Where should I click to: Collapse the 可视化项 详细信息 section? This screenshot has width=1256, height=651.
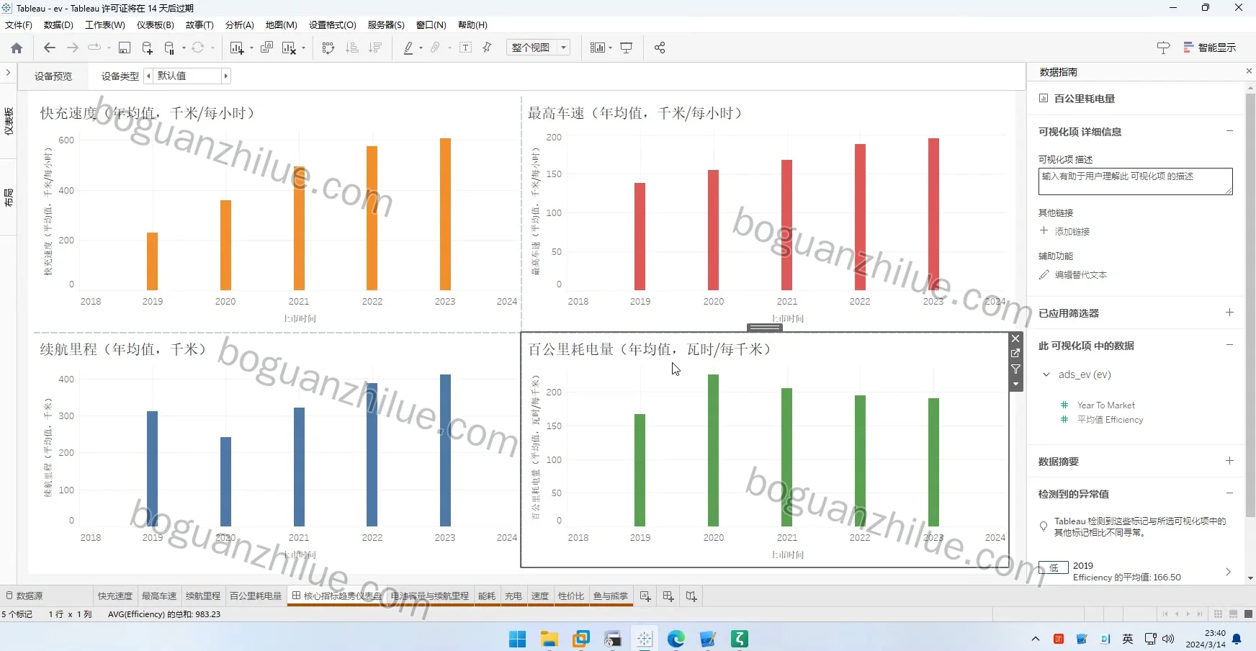[x=1229, y=131]
